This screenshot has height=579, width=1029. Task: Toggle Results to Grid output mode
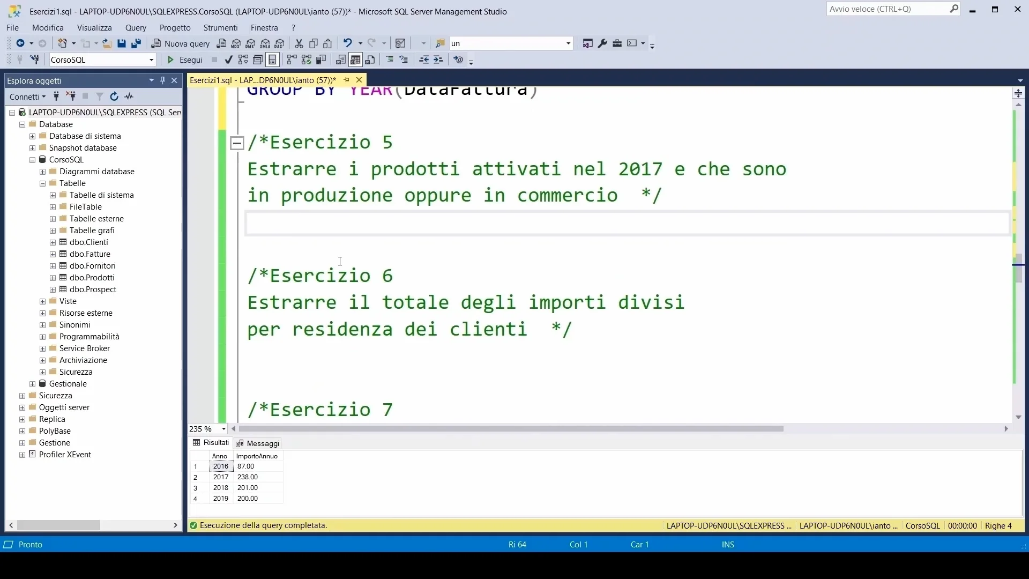click(355, 60)
